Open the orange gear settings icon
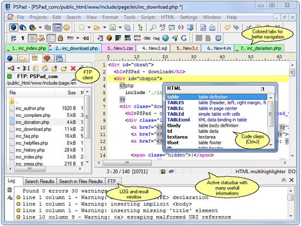Viewport: 301px width, 226px height. coord(66,27)
